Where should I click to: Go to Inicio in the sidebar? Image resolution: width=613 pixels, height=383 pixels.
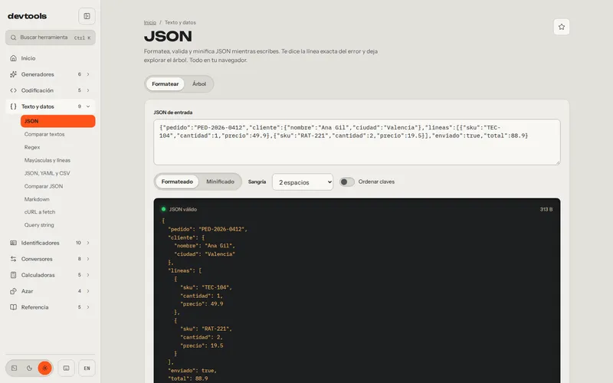(51, 58)
